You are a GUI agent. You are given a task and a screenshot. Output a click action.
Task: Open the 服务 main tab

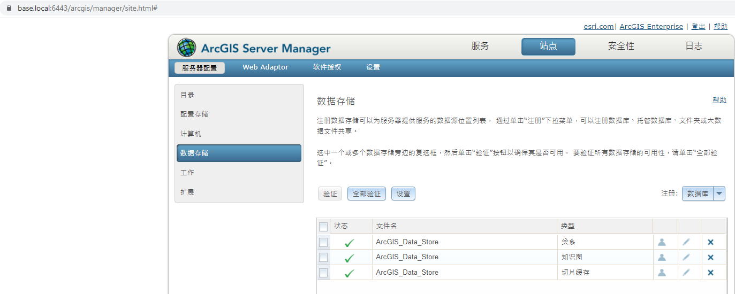480,46
